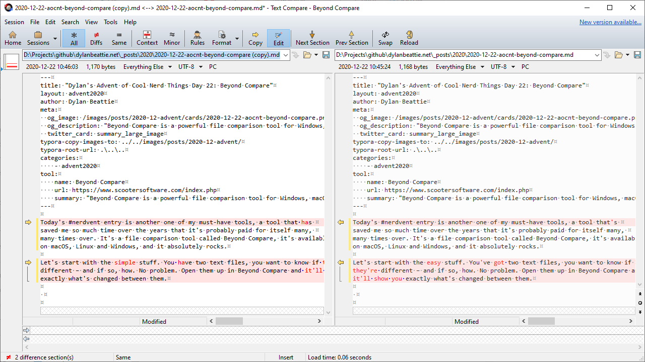Screen dimensions: 645x362
Task: Click the thumbnail overview map icon
Action: [x=11, y=62]
